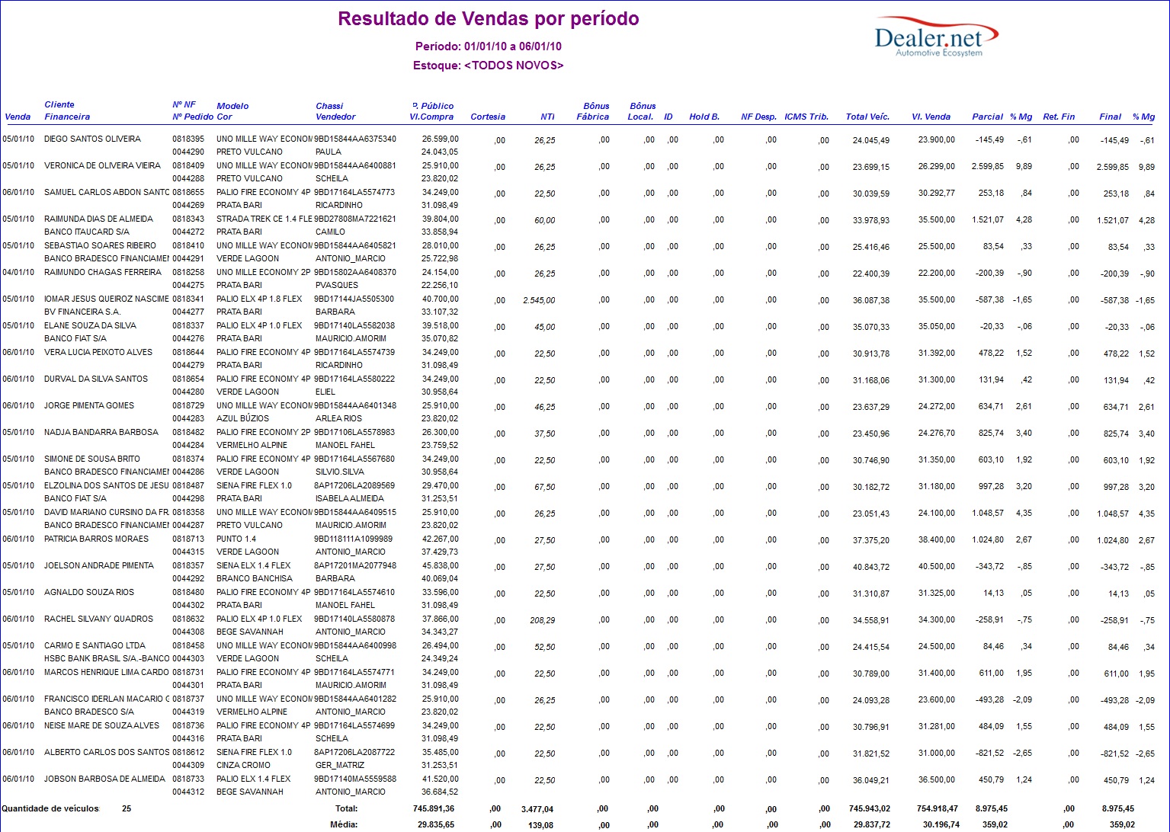Click model SIENA ELX 1.4 FLEX
The height and width of the screenshot is (832, 1170).
point(254,566)
